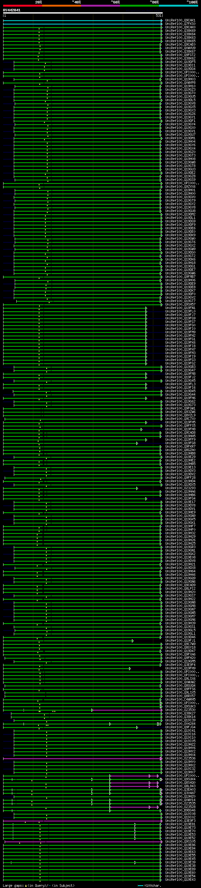Open hit UniRef100_Q0WVU9

180,48
